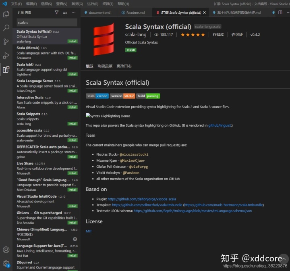This screenshot has height=271, width=290.
Task: Click the Scala Syntax extension logo
Action: point(104,39)
